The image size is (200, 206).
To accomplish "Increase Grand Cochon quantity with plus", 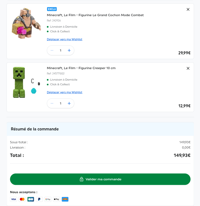I will [69, 50].
